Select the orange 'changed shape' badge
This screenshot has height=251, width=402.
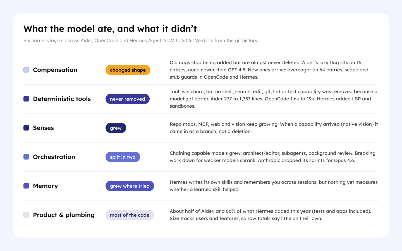click(x=128, y=70)
